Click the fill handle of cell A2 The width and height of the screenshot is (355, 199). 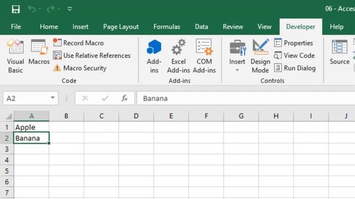coord(49,143)
